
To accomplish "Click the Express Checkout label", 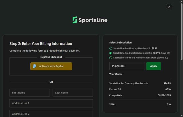I will coord(51,57).
